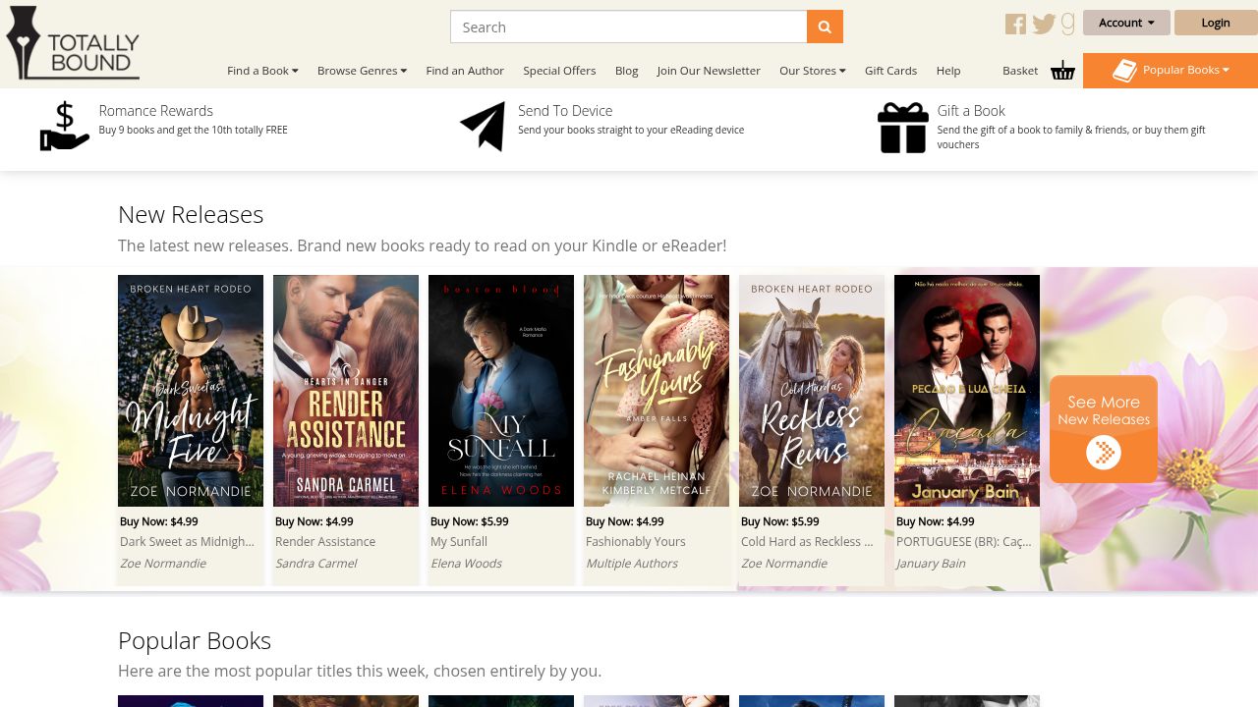1258x707 pixels.
Task: Click See More New Releases button
Action: click(x=1104, y=429)
